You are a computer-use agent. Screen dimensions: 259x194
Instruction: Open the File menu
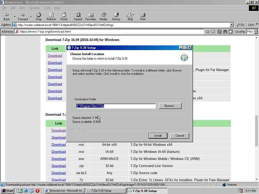[x=5, y=8]
